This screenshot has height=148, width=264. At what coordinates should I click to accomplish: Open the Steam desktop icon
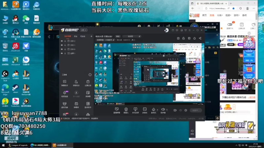[16, 89]
